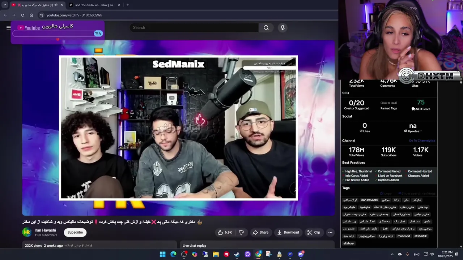Select the 'iran havashi' tag

369,200
